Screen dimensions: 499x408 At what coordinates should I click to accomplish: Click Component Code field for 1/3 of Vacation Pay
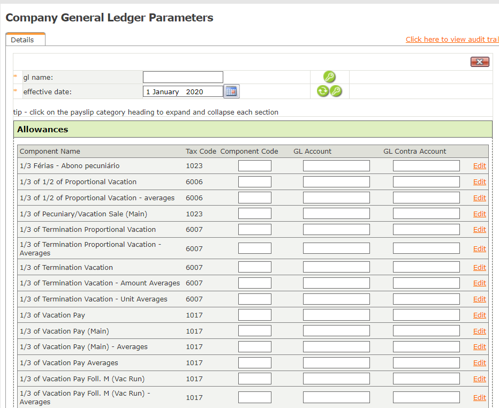pos(255,315)
